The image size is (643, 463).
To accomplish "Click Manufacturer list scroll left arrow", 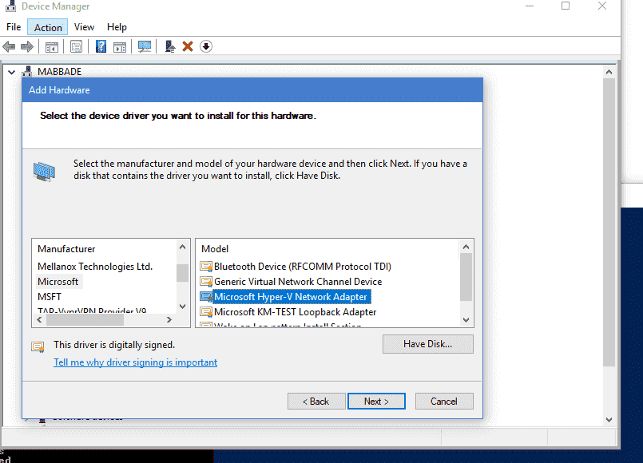I will [x=39, y=319].
